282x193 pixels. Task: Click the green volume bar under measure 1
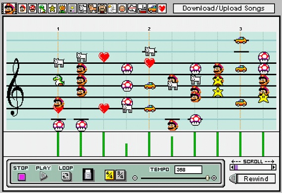(x=58, y=144)
